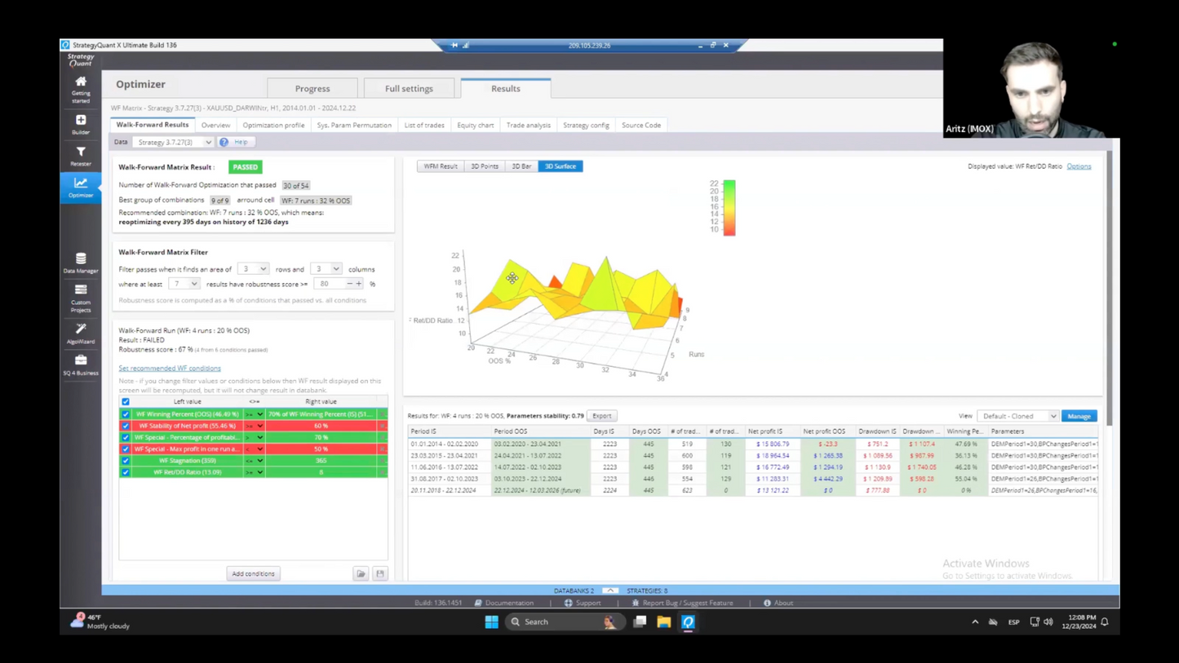Open the Optimization profile sub-tab
This screenshot has height=663, width=1179.
[273, 125]
